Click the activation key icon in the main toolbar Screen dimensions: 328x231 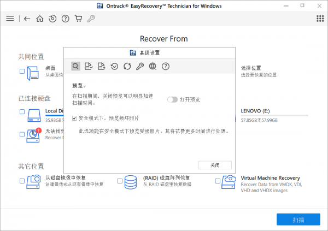[91, 19]
